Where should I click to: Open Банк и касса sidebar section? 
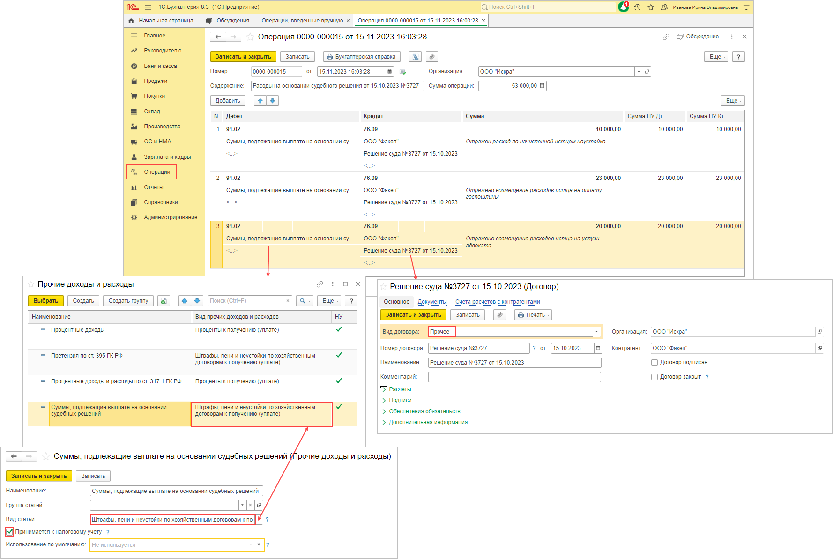coord(160,66)
